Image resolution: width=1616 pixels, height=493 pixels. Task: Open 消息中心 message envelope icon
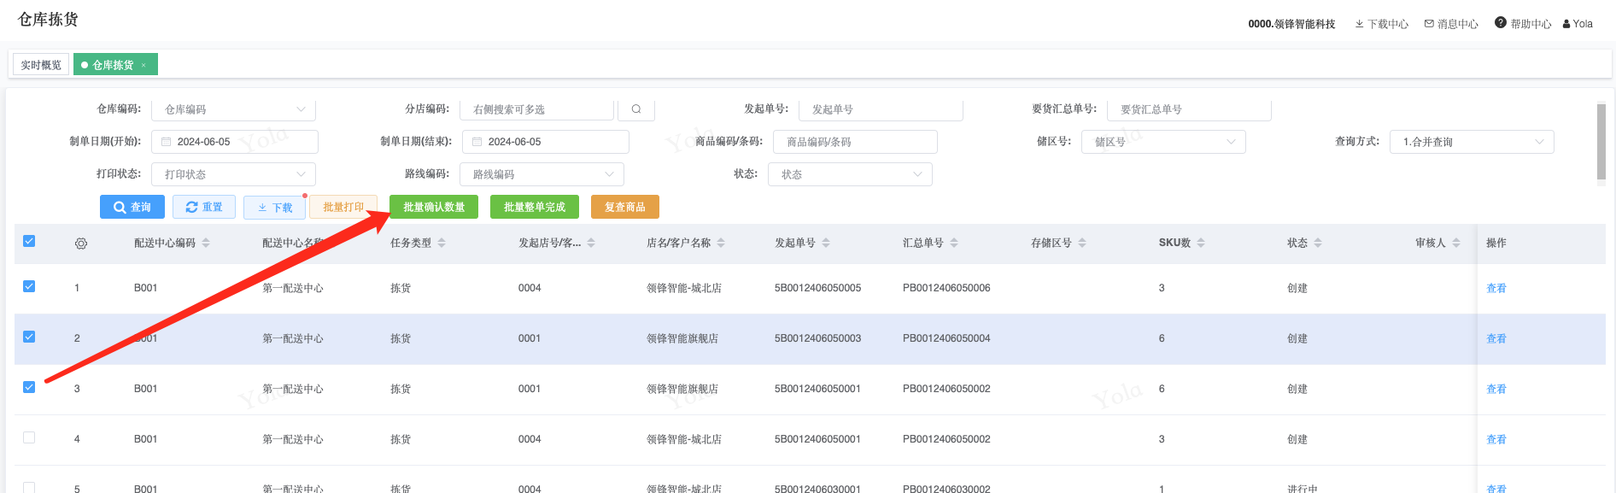coord(1429,24)
